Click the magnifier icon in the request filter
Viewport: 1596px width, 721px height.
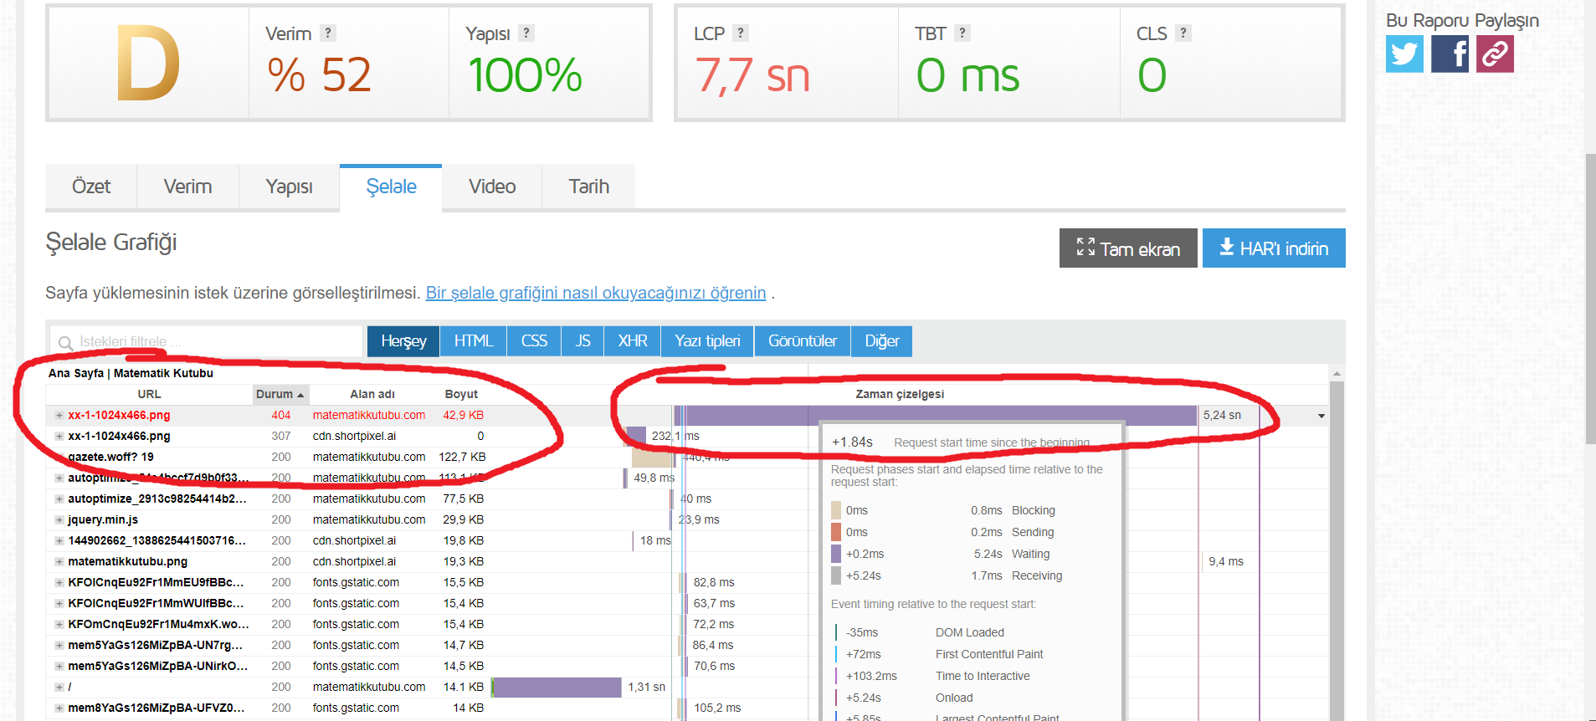coord(66,343)
